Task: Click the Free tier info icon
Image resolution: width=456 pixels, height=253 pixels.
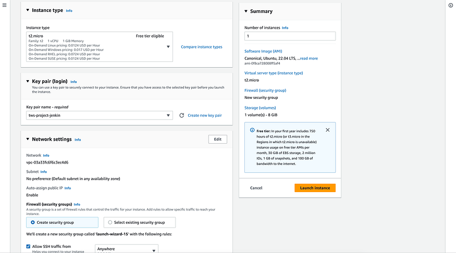Action: [x=252, y=130]
